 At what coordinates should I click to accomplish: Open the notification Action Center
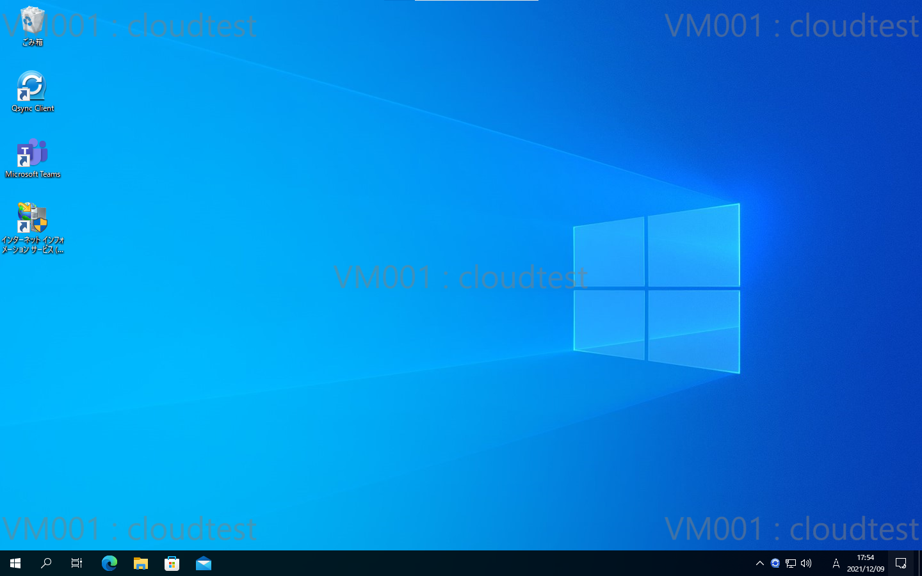coord(901,563)
